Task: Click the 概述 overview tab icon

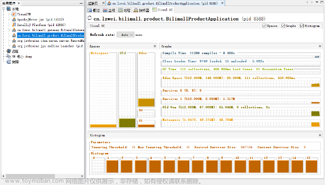Action: (90, 10)
